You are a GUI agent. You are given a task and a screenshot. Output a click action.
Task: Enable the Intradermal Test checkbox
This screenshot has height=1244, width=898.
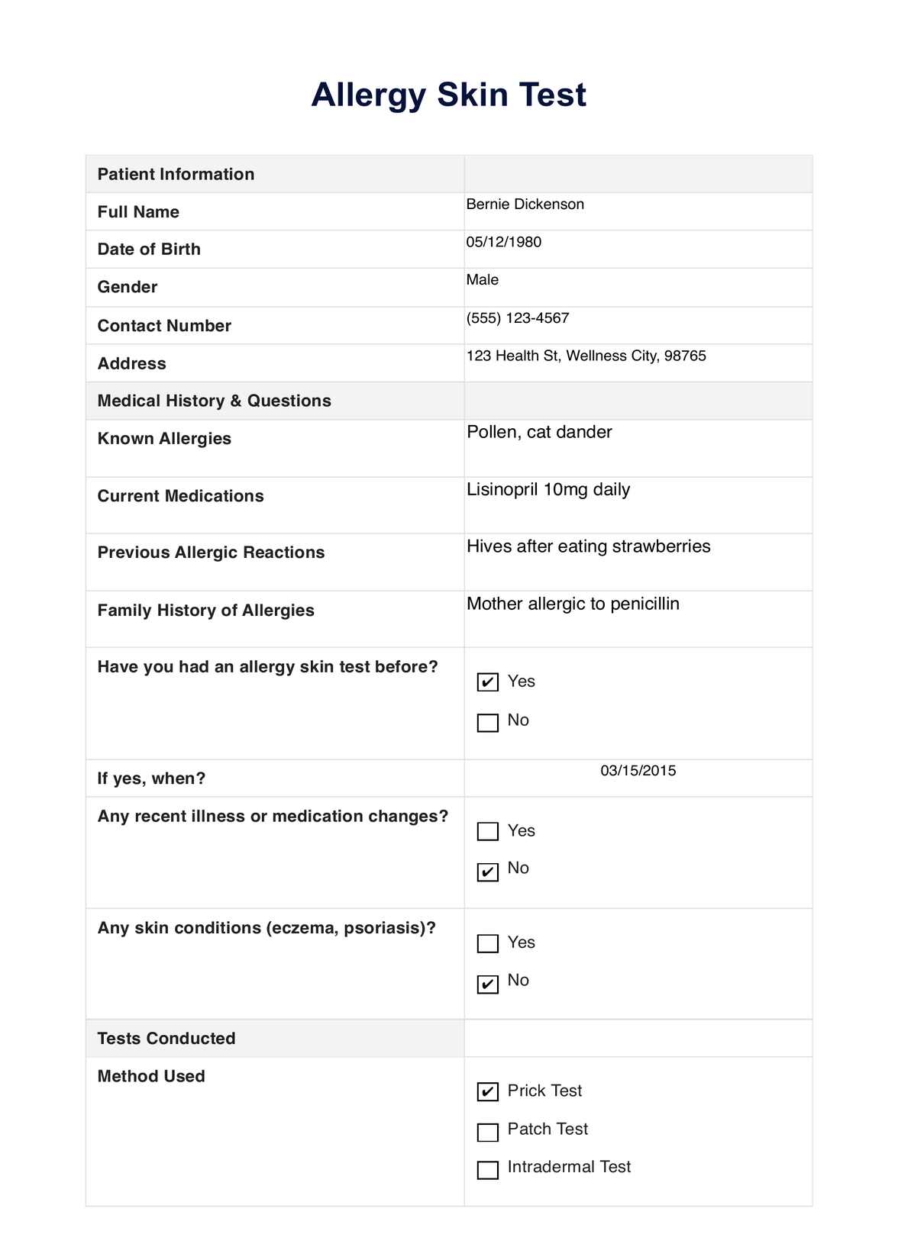[x=487, y=1169]
